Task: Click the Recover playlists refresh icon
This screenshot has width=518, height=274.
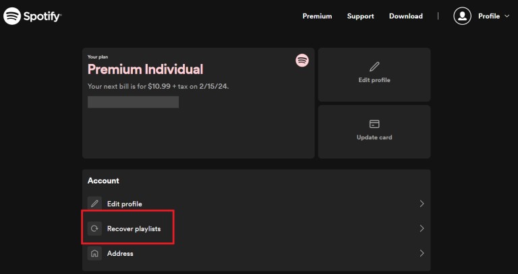Action: click(95, 229)
